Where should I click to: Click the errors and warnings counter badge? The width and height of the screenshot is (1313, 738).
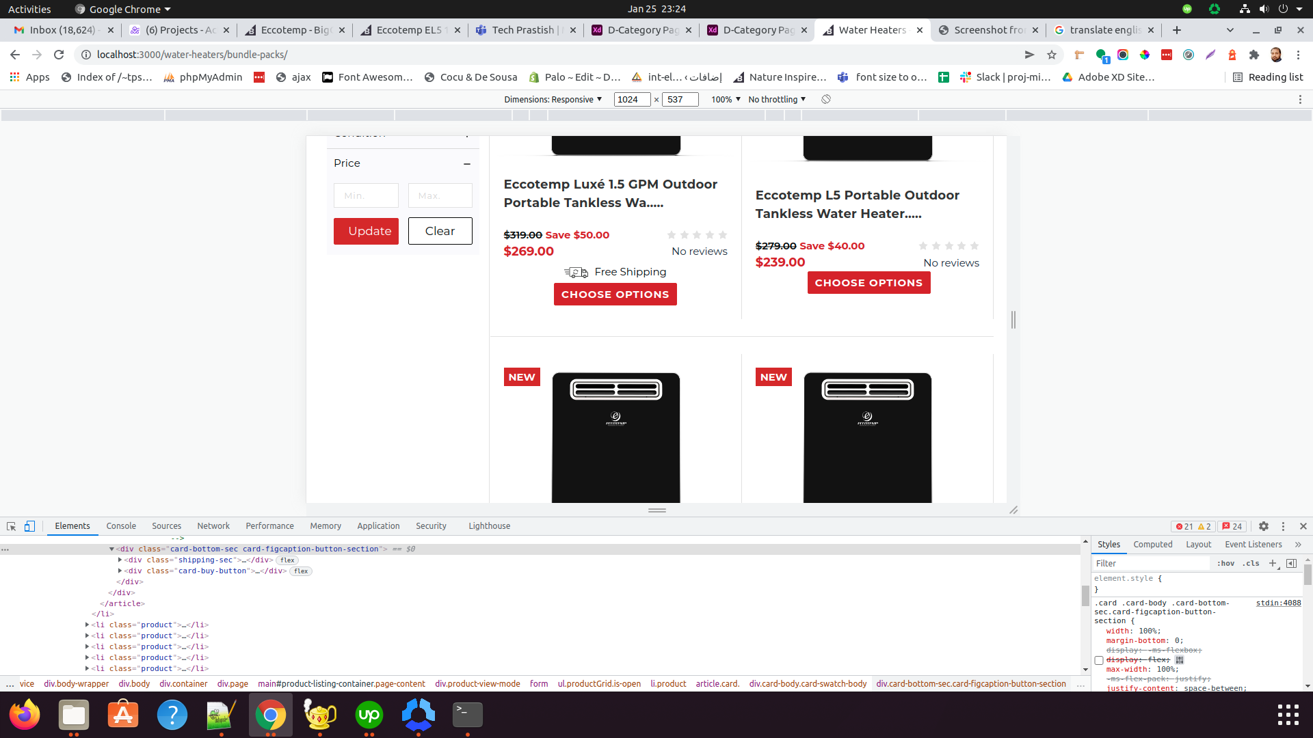(x=1193, y=526)
